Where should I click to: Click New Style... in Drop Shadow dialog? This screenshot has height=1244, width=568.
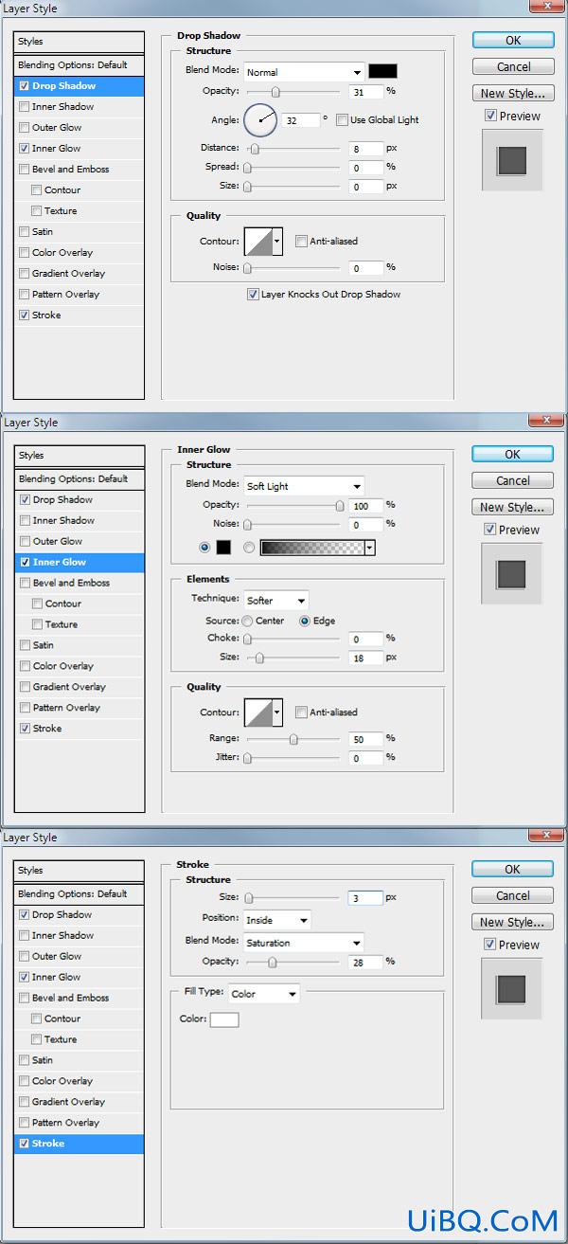click(512, 93)
